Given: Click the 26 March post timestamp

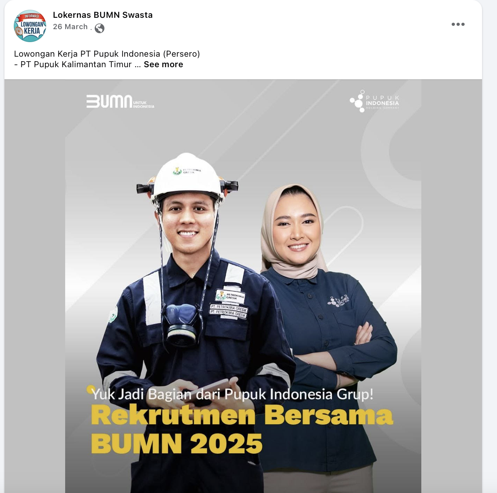Looking at the screenshot, I should [x=70, y=27].
